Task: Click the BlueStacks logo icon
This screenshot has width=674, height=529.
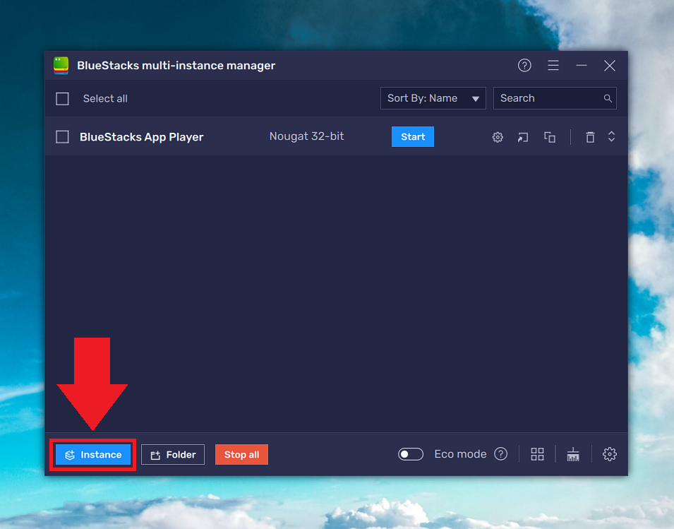Action: [61, 66]
